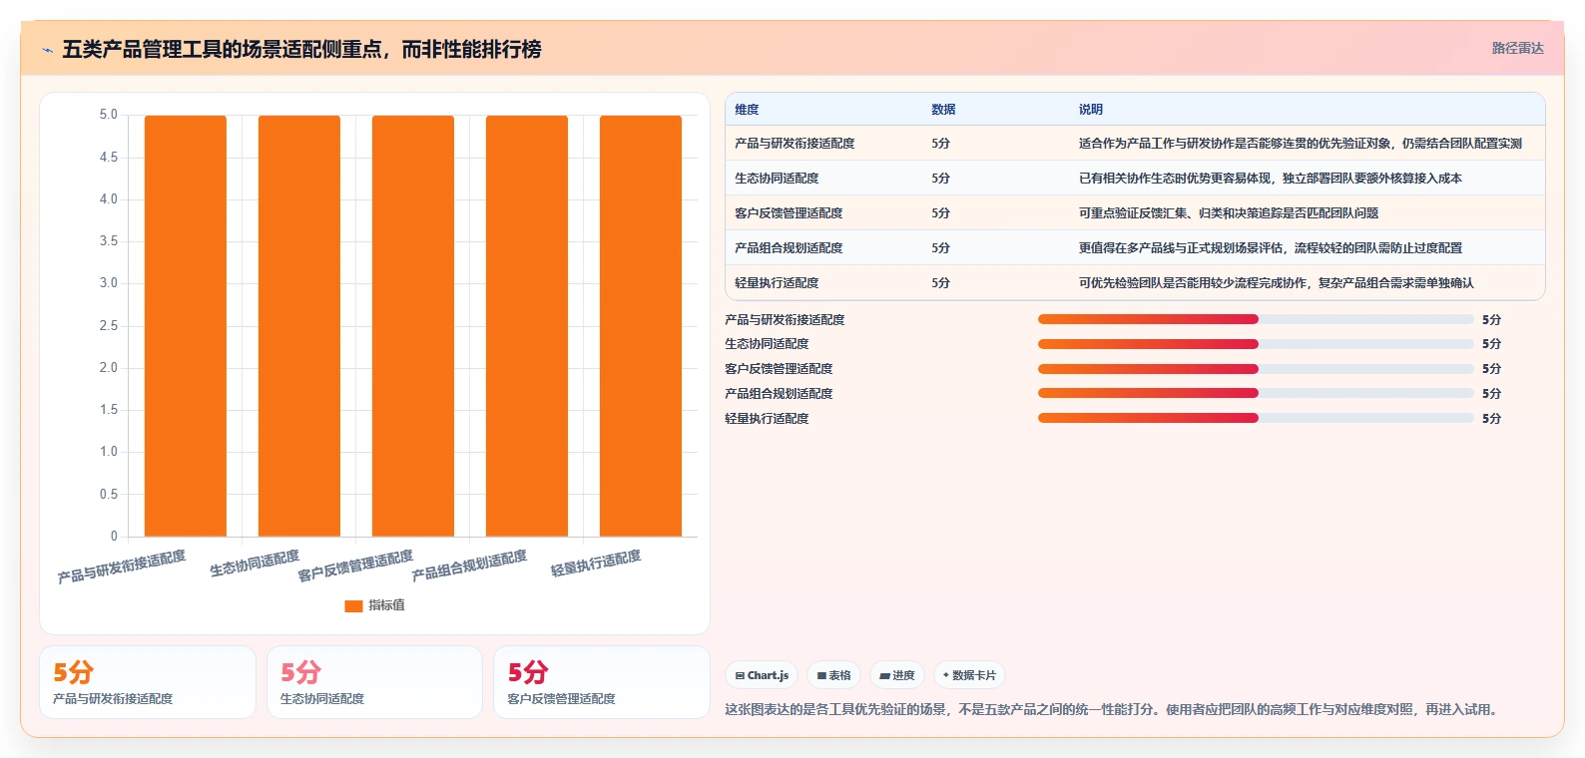Click the x-axis label 生态协同适配度
The image size is (1585, 758).
[x=255, y=564]
